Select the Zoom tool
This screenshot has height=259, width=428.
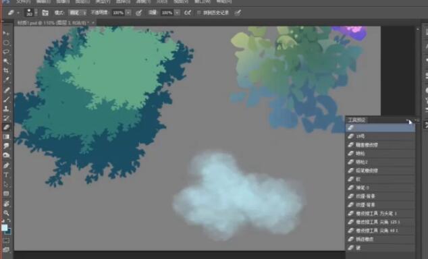point(6,213)
